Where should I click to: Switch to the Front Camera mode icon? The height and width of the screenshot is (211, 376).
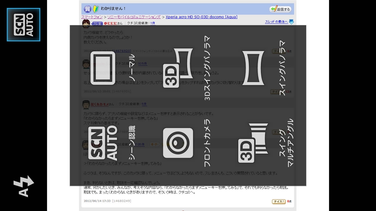tap(178, 143)
